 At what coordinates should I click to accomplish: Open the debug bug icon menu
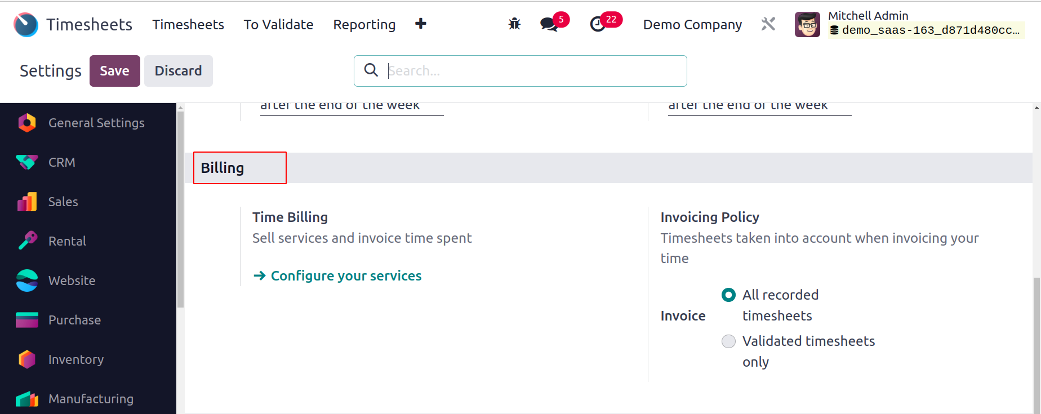click(514, 24)
